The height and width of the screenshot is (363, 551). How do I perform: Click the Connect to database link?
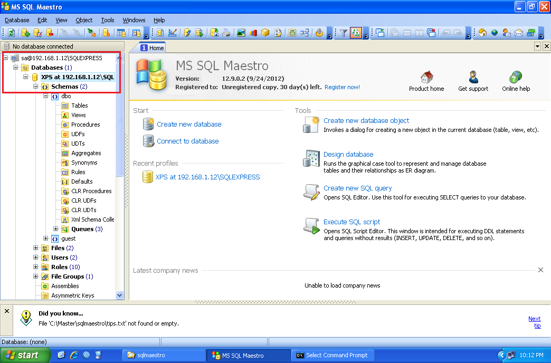[x=188, y=141]
